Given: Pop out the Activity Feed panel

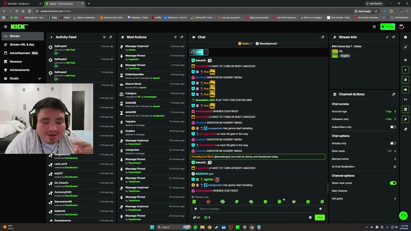Looking at the screenshot, I should pos(110,37).
